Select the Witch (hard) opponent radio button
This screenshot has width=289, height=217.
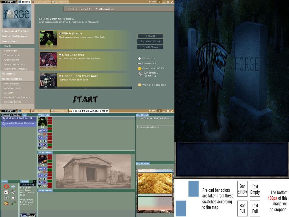60,33
